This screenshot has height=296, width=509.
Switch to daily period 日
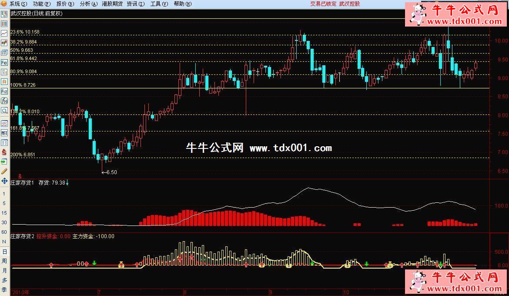coord(4,252)
